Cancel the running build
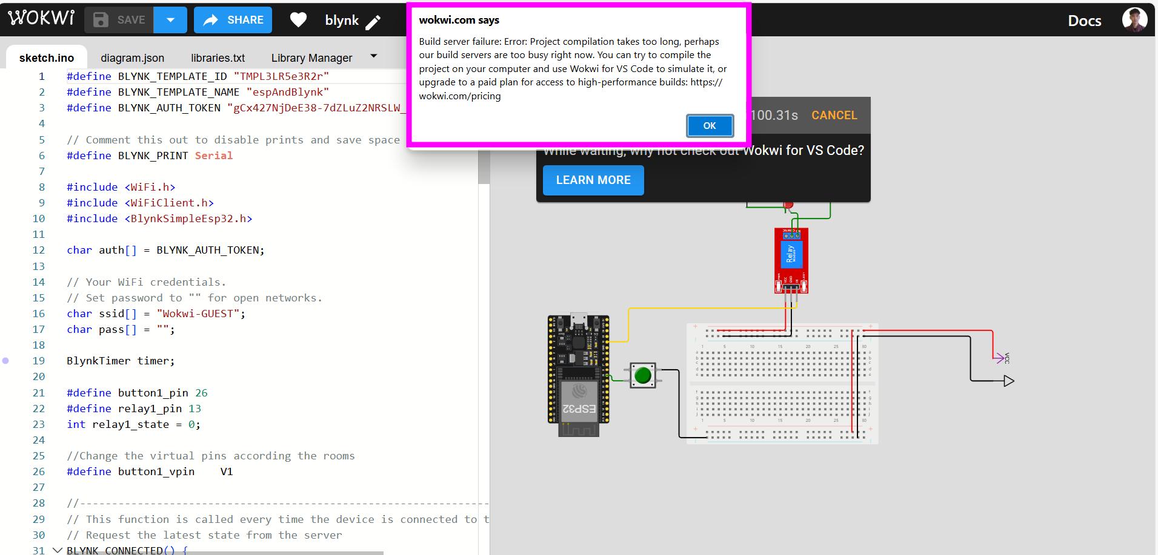Screen dimensions: 1158x555 click(x=834, y=115)
